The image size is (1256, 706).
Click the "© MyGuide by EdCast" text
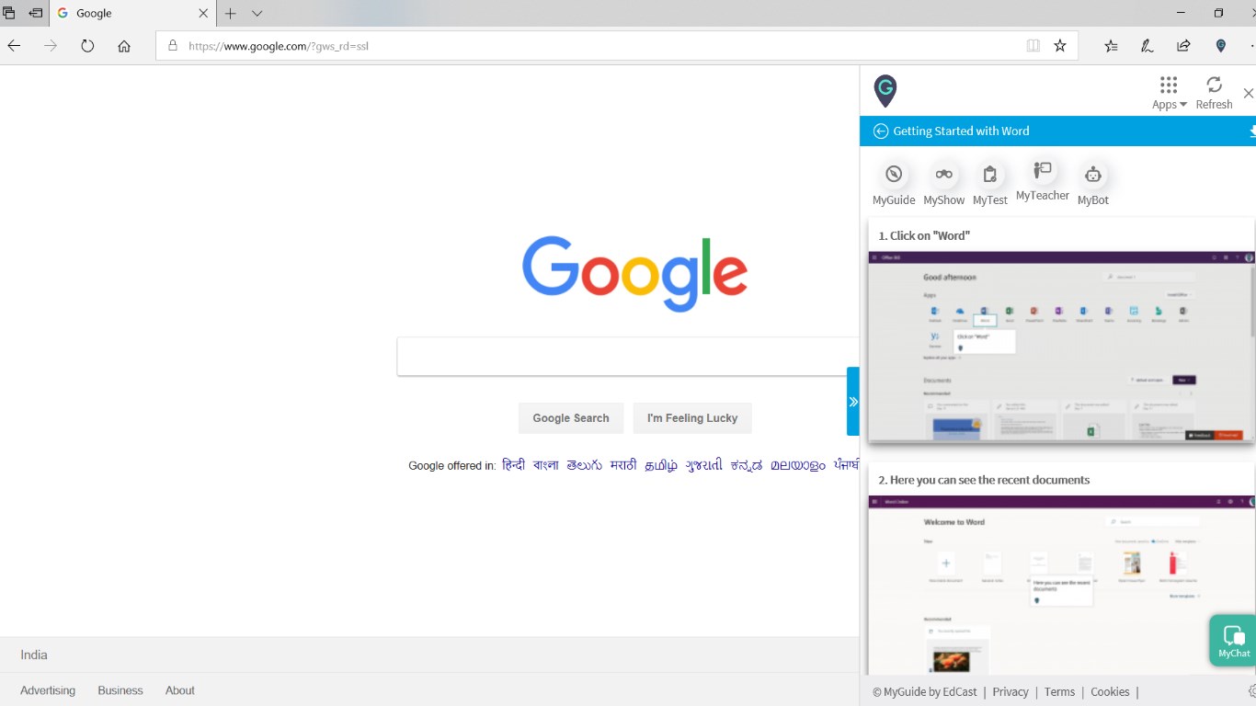[925, 692]
